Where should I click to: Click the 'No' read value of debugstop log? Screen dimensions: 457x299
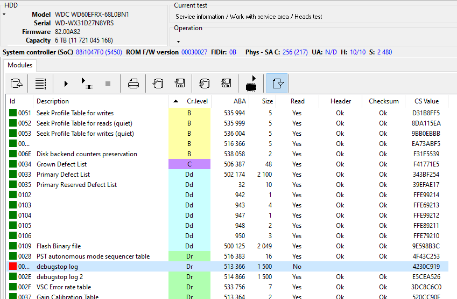(x=297, y=266)
